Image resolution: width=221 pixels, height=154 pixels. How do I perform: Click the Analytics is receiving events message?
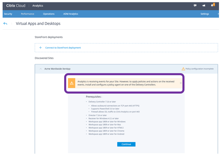tap(126, 83)
